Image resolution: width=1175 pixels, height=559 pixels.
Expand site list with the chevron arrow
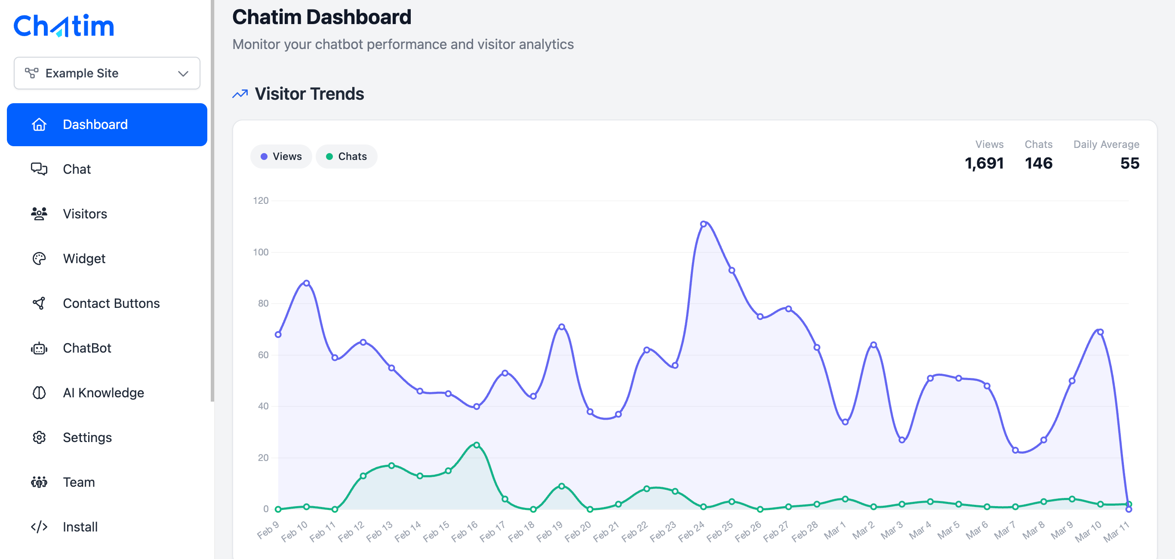click(183, 74)
